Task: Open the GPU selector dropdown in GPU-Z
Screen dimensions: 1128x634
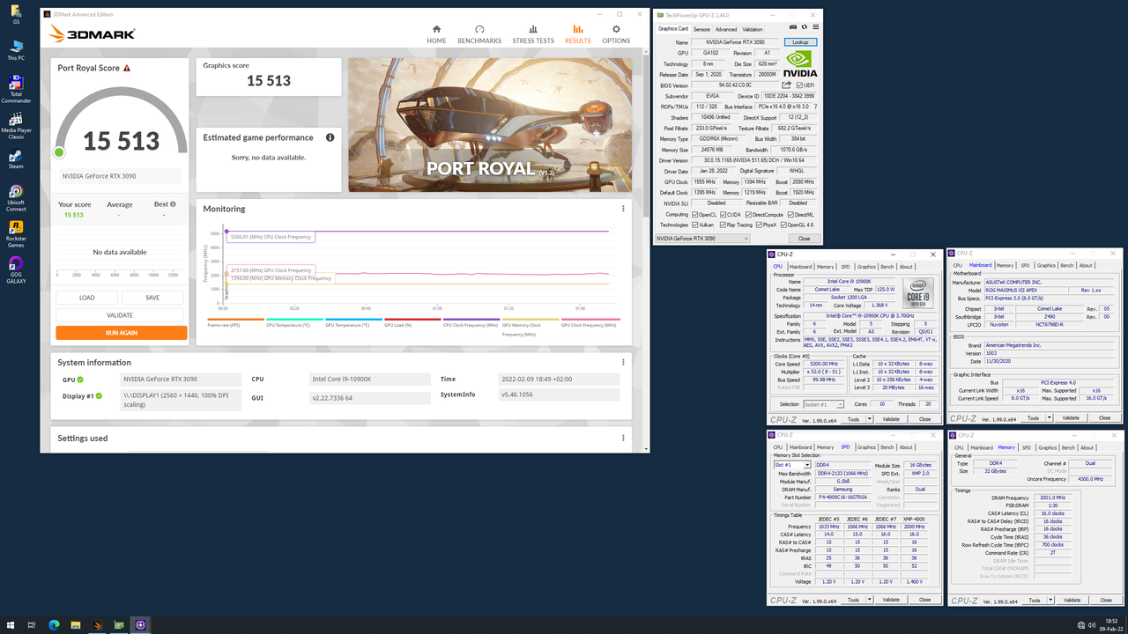Action: pos(702,239)
